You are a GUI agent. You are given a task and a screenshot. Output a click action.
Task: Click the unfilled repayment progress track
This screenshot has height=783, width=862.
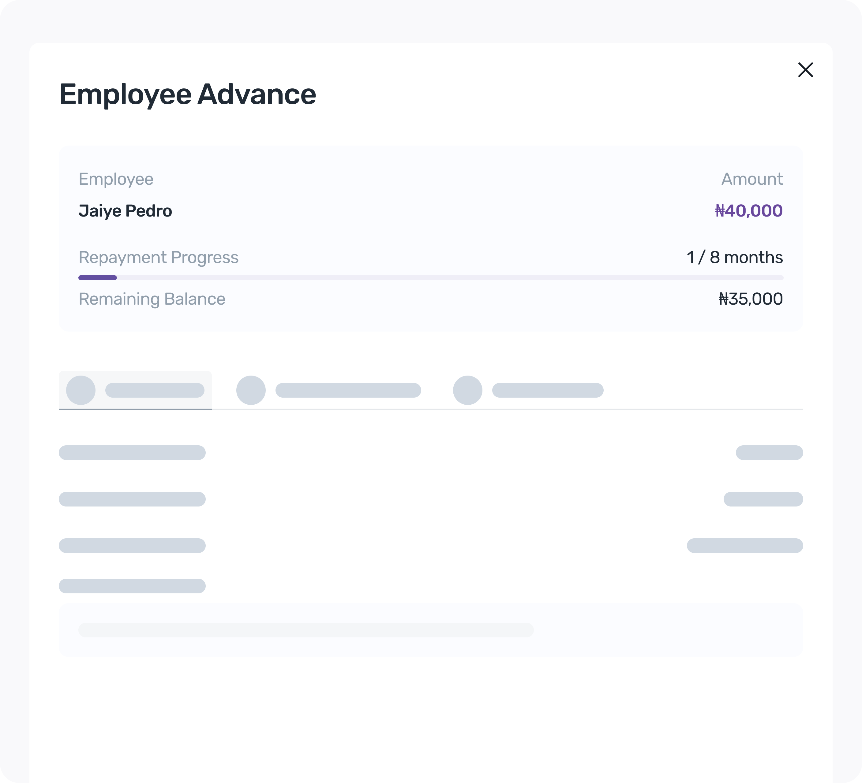[x=449, y=278]
